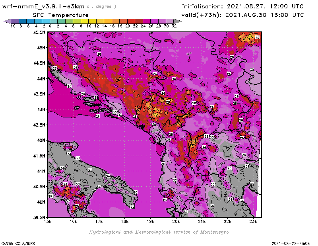Click the Hydrological and Meteorological service of Montenegro caption
The width and height of the screenshot is (318, 246).
point(159,232)
